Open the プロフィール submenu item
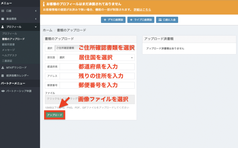 pyautogui.click(x=10, y=34)
